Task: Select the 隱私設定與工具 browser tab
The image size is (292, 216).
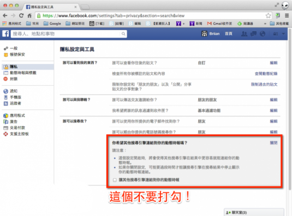Action: pos(51,7)
